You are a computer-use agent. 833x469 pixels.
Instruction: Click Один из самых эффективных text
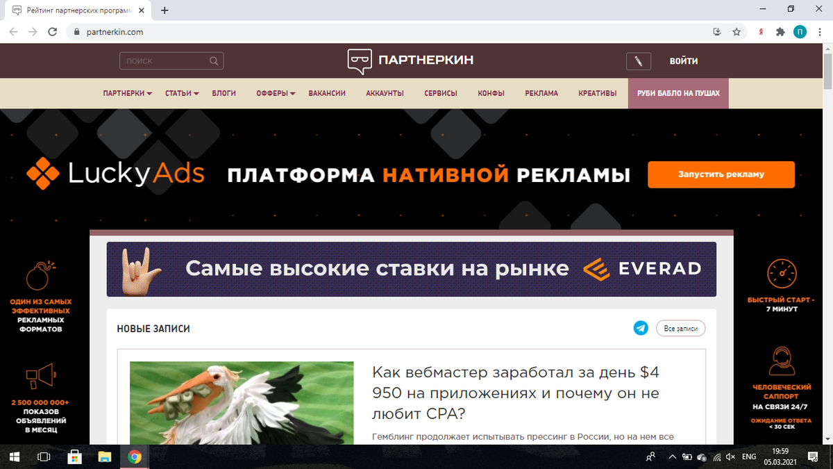[40, 315]
